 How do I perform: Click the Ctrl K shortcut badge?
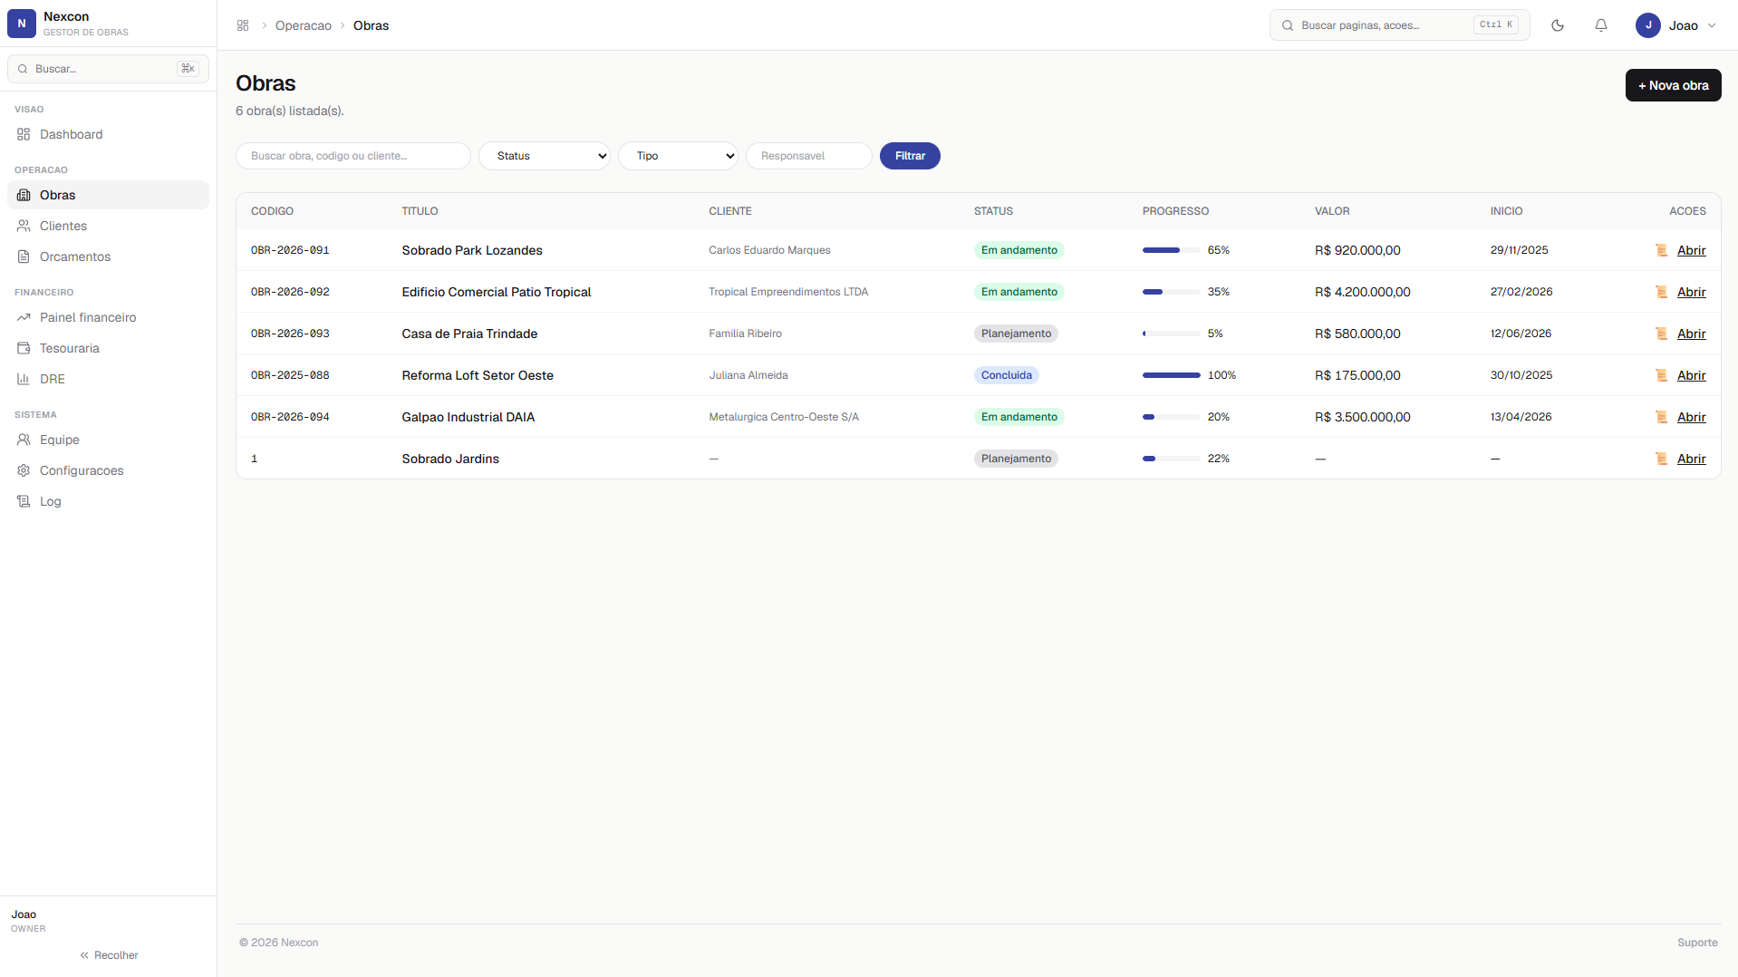pos(1496,25)
